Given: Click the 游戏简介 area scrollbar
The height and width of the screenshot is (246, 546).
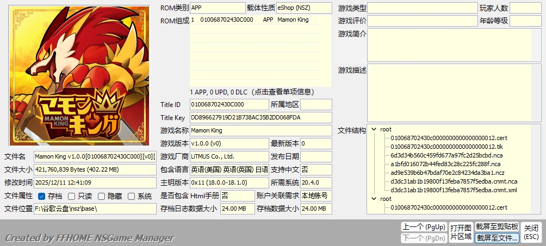Looking at the screenshot, I should (x=536, y=45).
